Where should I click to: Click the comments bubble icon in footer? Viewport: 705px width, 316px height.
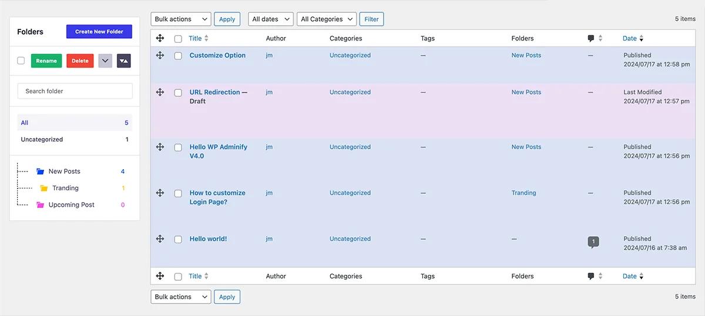tap(591, 277)
